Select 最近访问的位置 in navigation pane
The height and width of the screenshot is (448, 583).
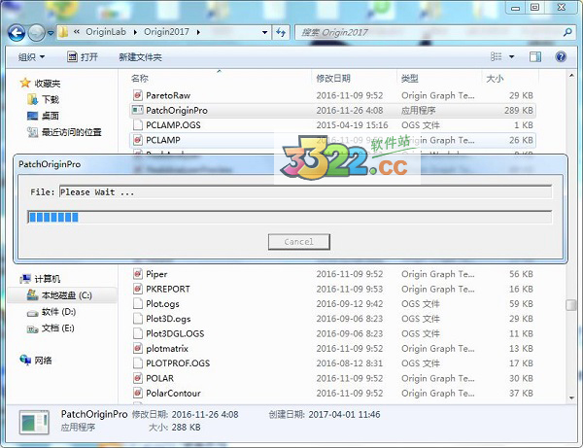click(x=65, y=132)
